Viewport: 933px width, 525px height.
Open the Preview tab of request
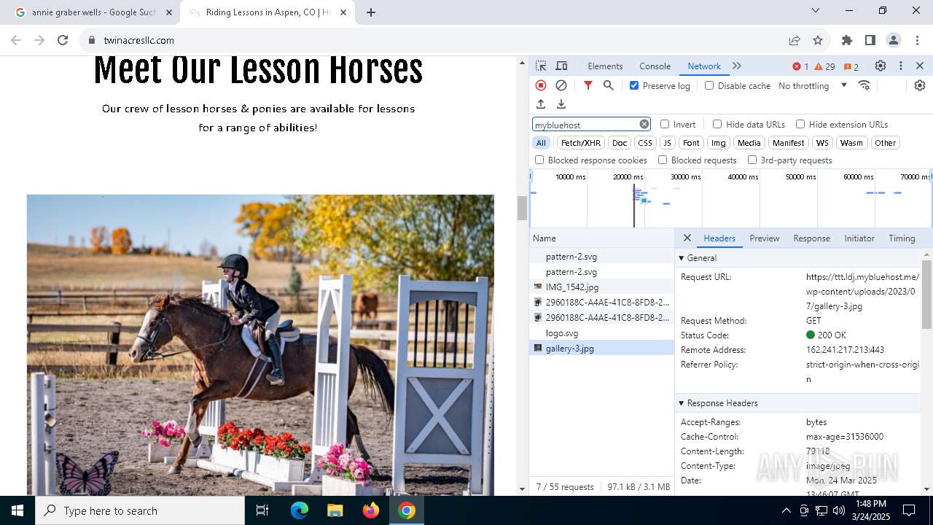pos(764,238)
